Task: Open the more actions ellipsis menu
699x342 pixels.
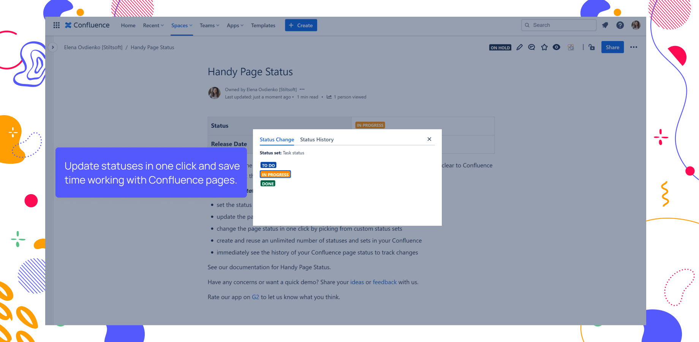Action: pos(634,47)
